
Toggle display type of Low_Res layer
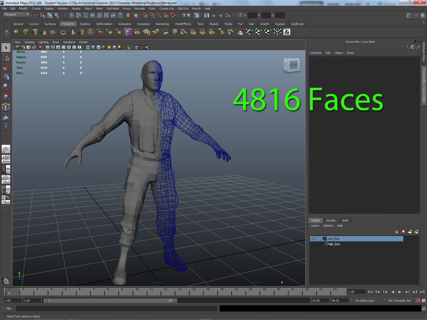pos(319,239)
